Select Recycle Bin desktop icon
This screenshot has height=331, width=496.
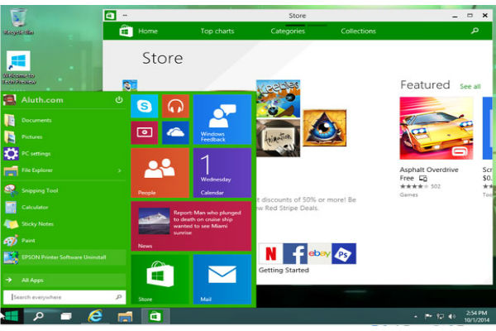click(18, 21)
